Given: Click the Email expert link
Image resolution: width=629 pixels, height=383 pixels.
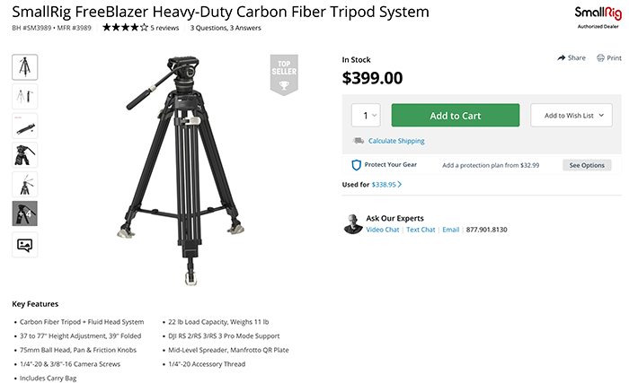Looking at the screenshot, I should pyautogui.click(x=451, y=230).
